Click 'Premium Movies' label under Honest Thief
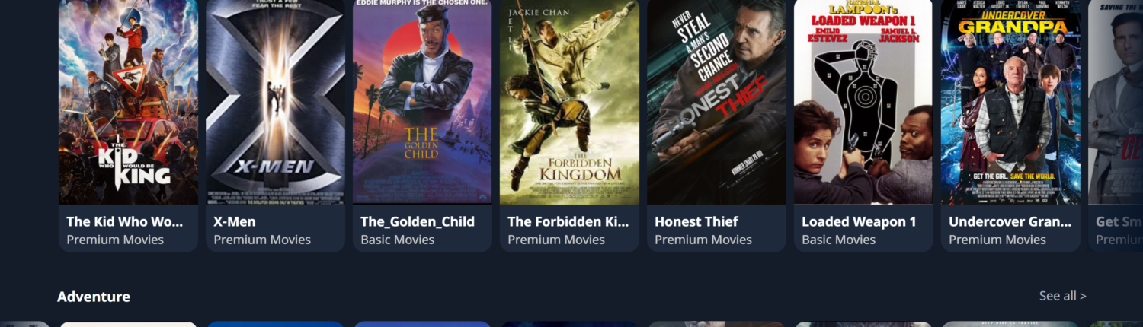 [703, 240]
